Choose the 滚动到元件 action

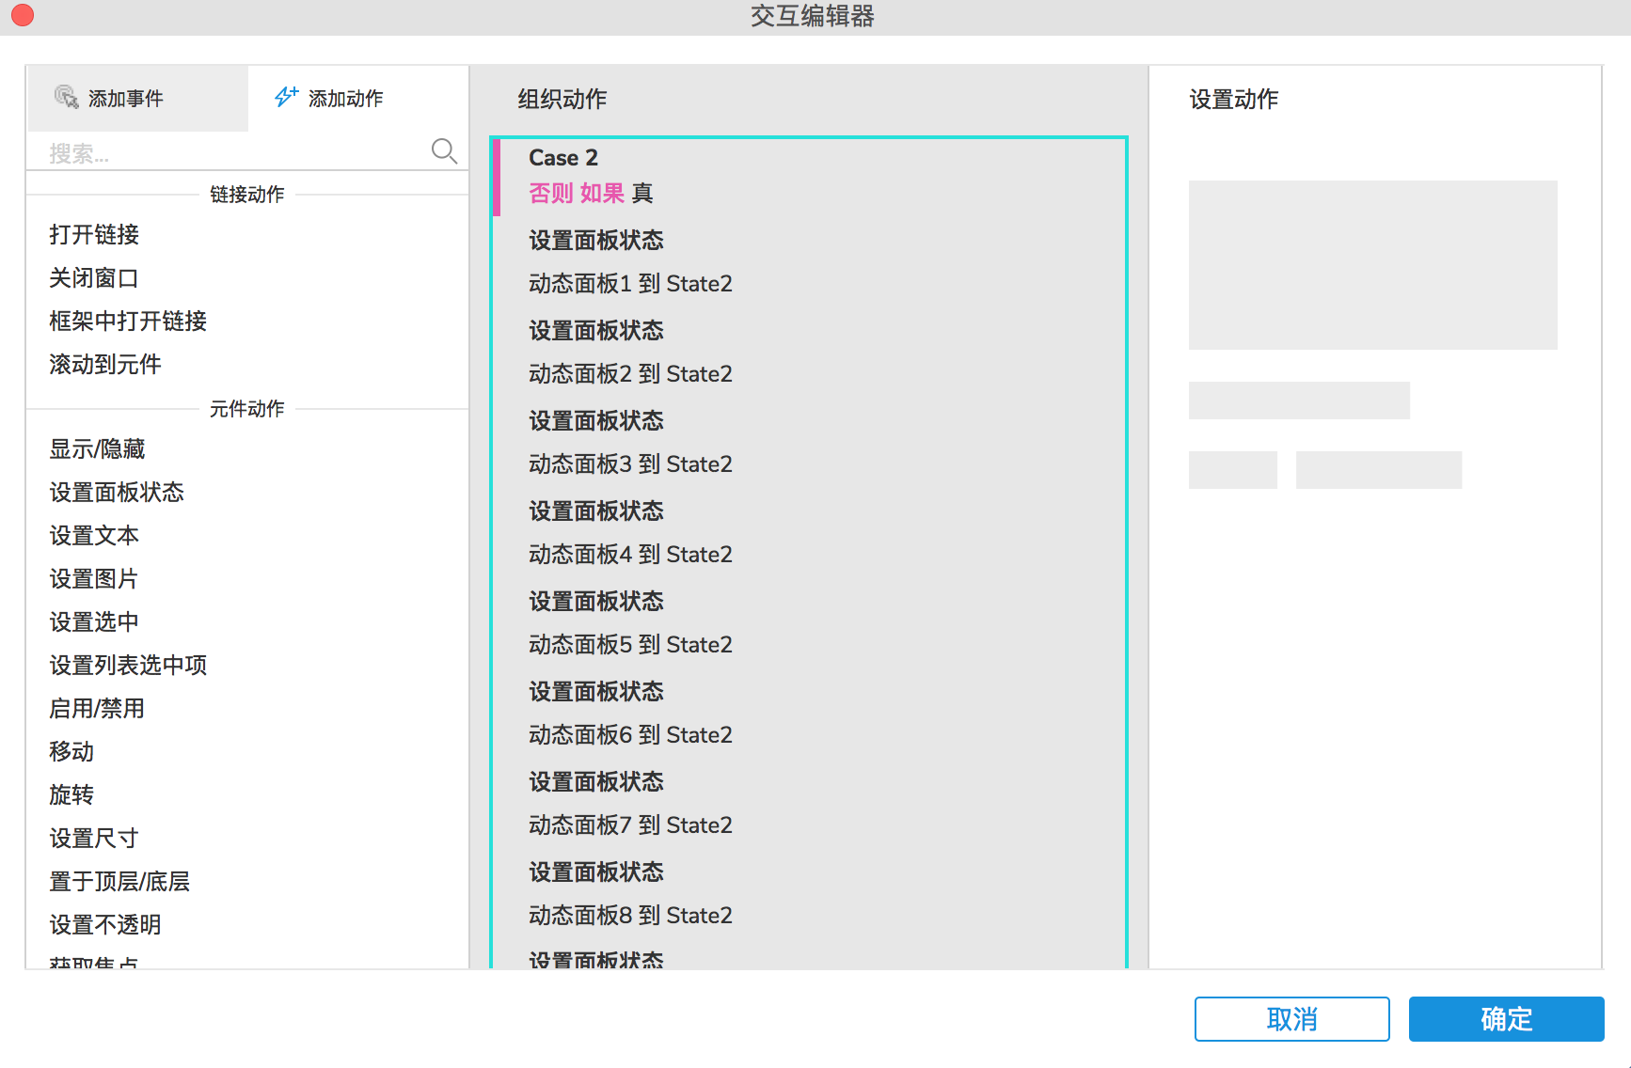point(105,364)
